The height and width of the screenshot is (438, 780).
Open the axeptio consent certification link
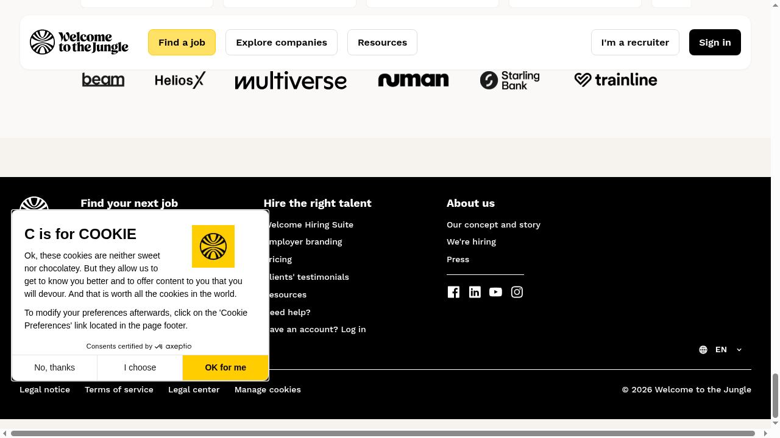(x=139, y=346)
